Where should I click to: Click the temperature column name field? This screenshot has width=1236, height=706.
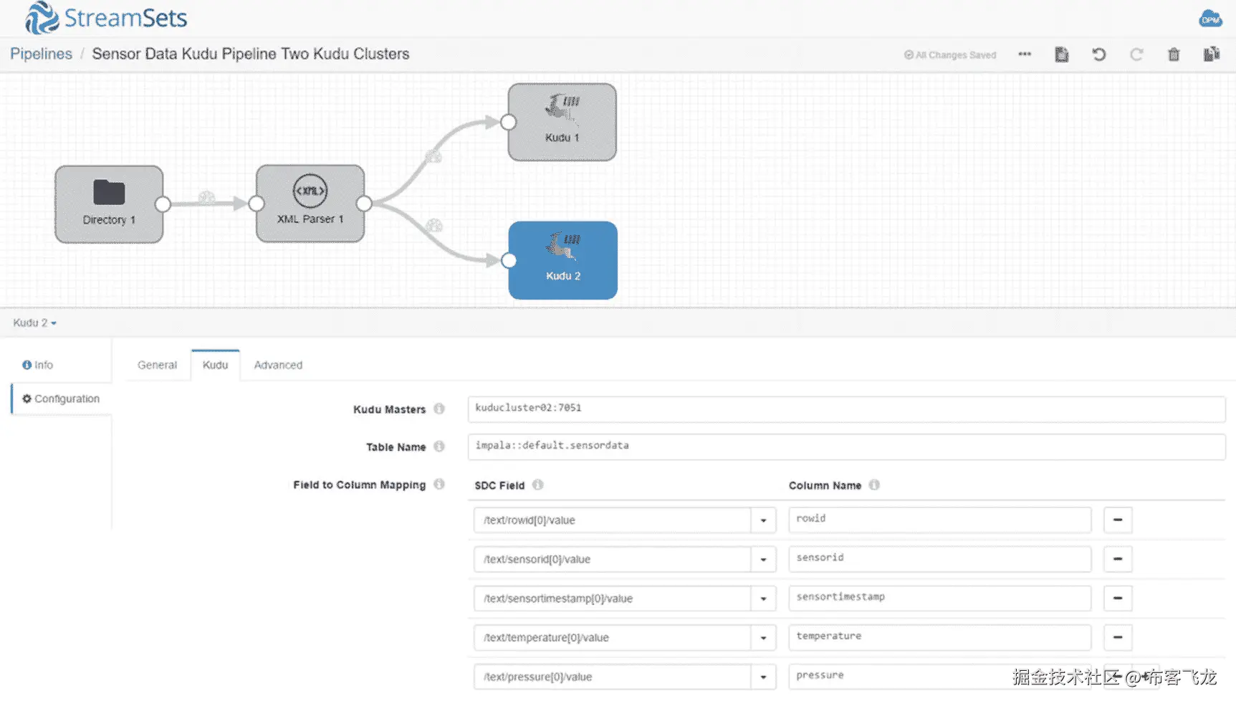[939, 637]
